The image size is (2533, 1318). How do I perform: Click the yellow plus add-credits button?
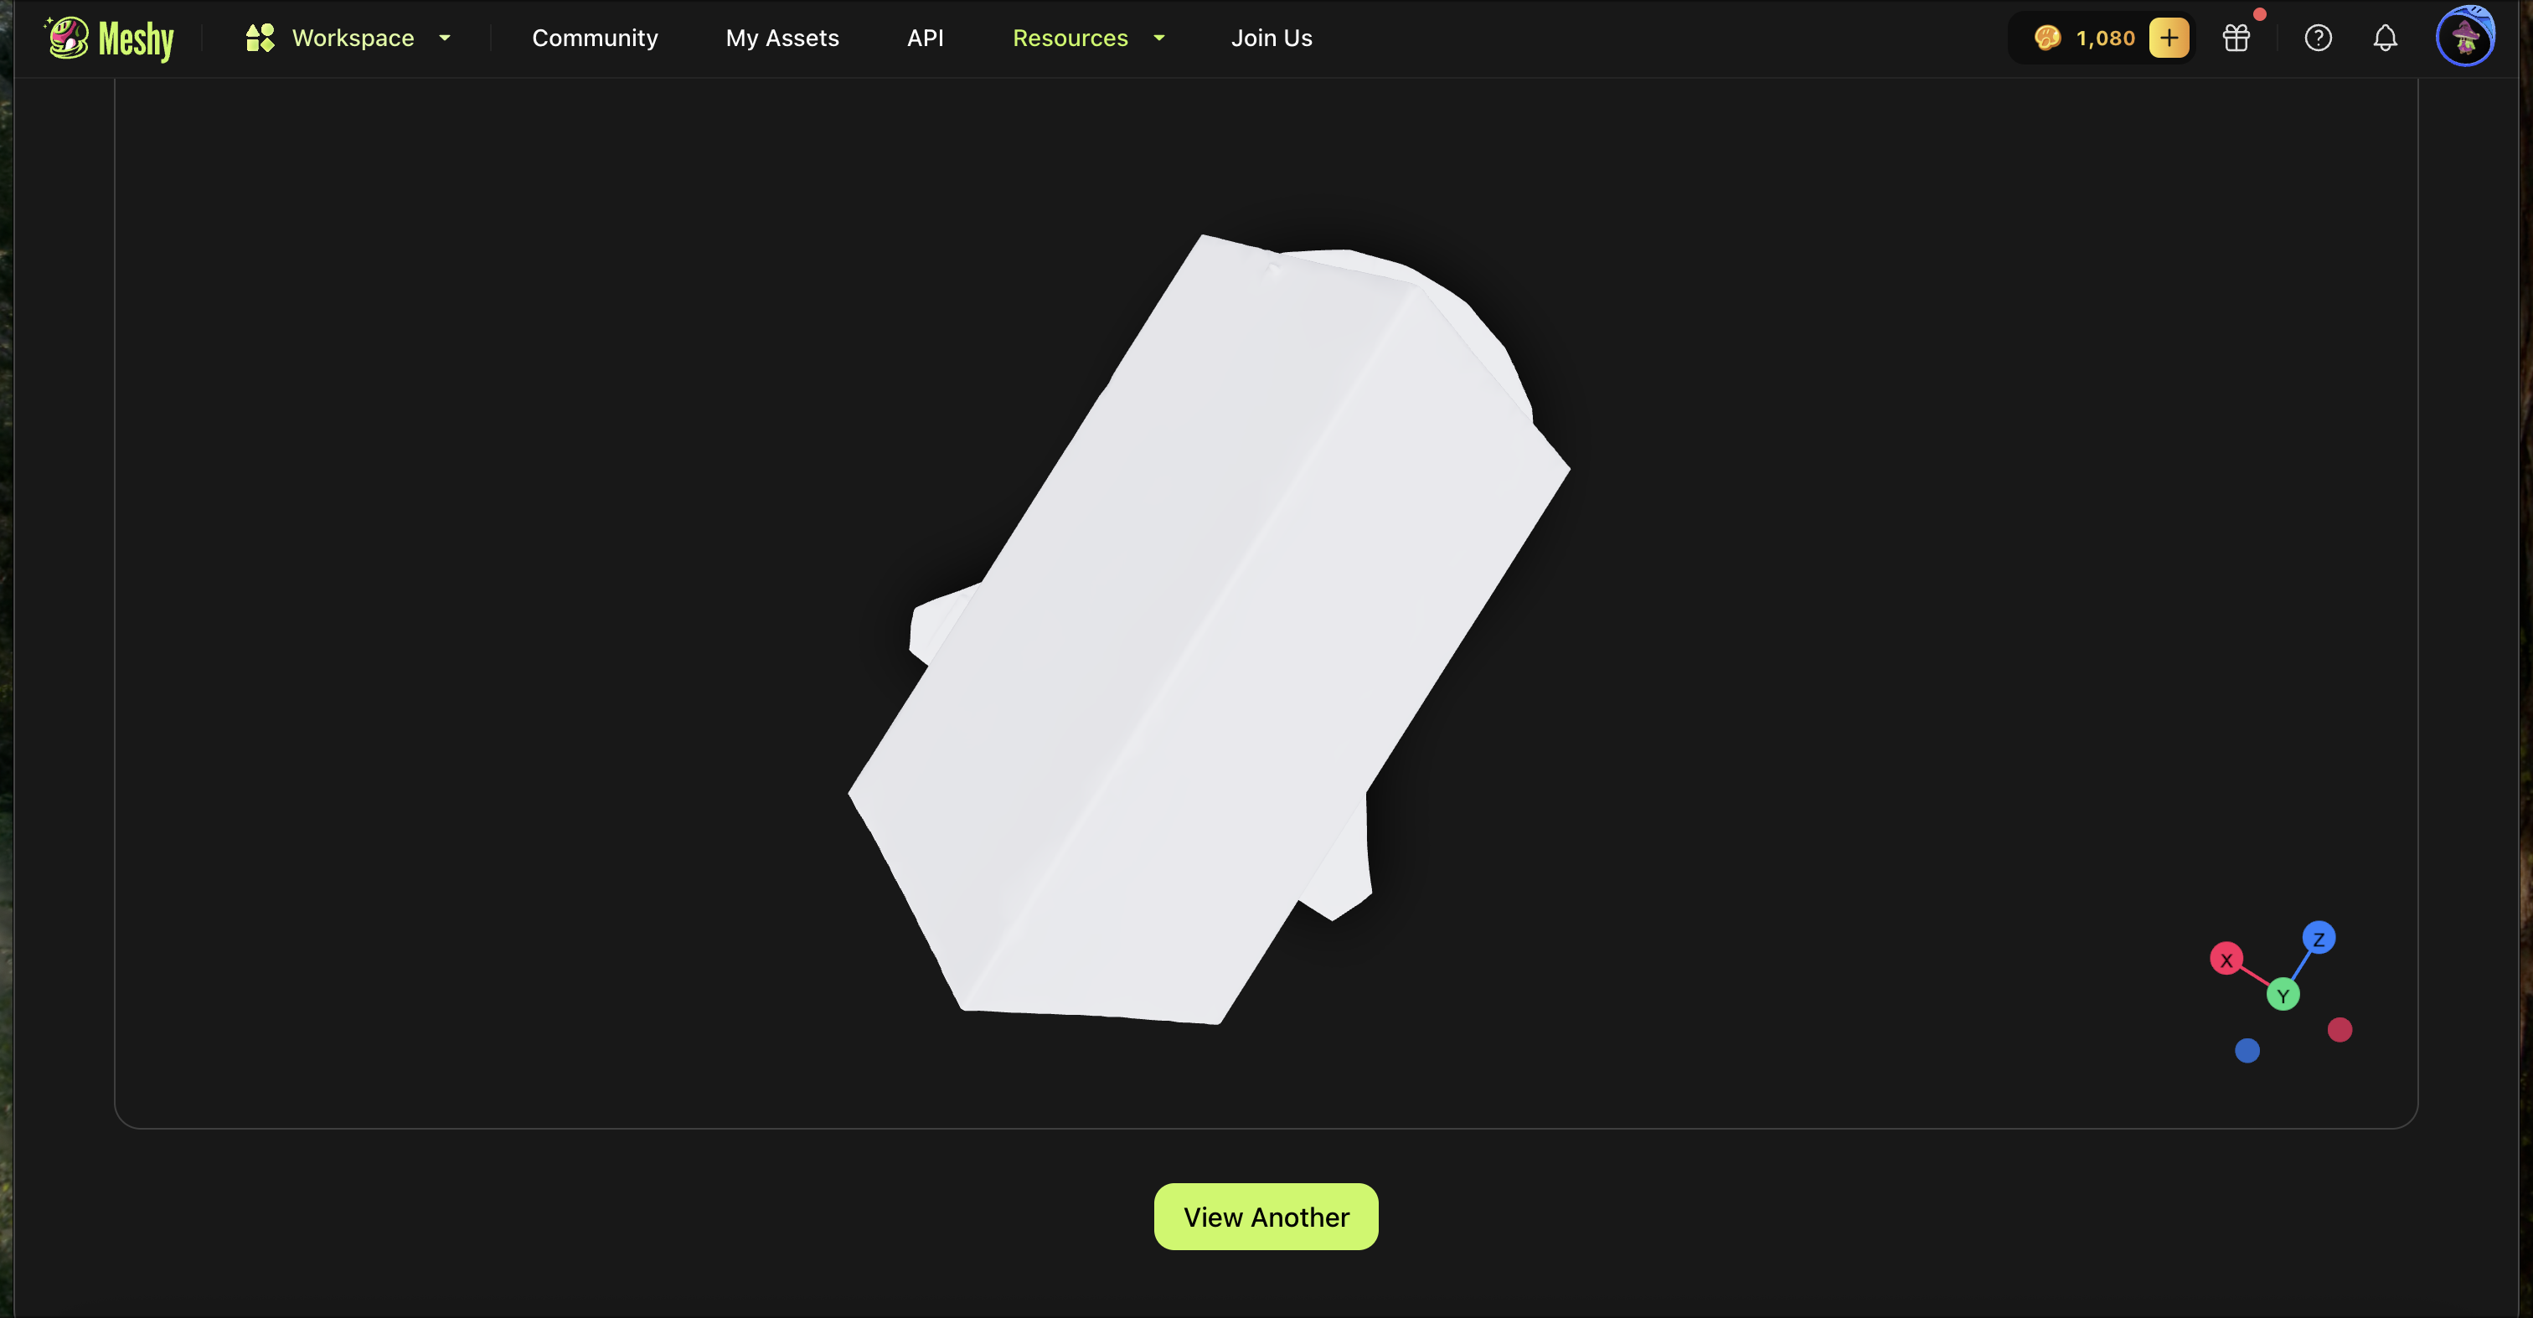(2168, 39)
